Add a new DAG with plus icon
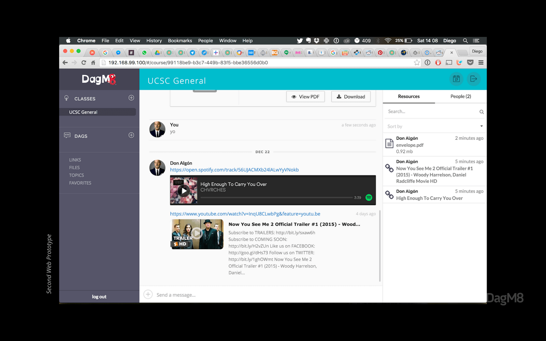Viewport: 546px width, 341px height. [131, 135]
